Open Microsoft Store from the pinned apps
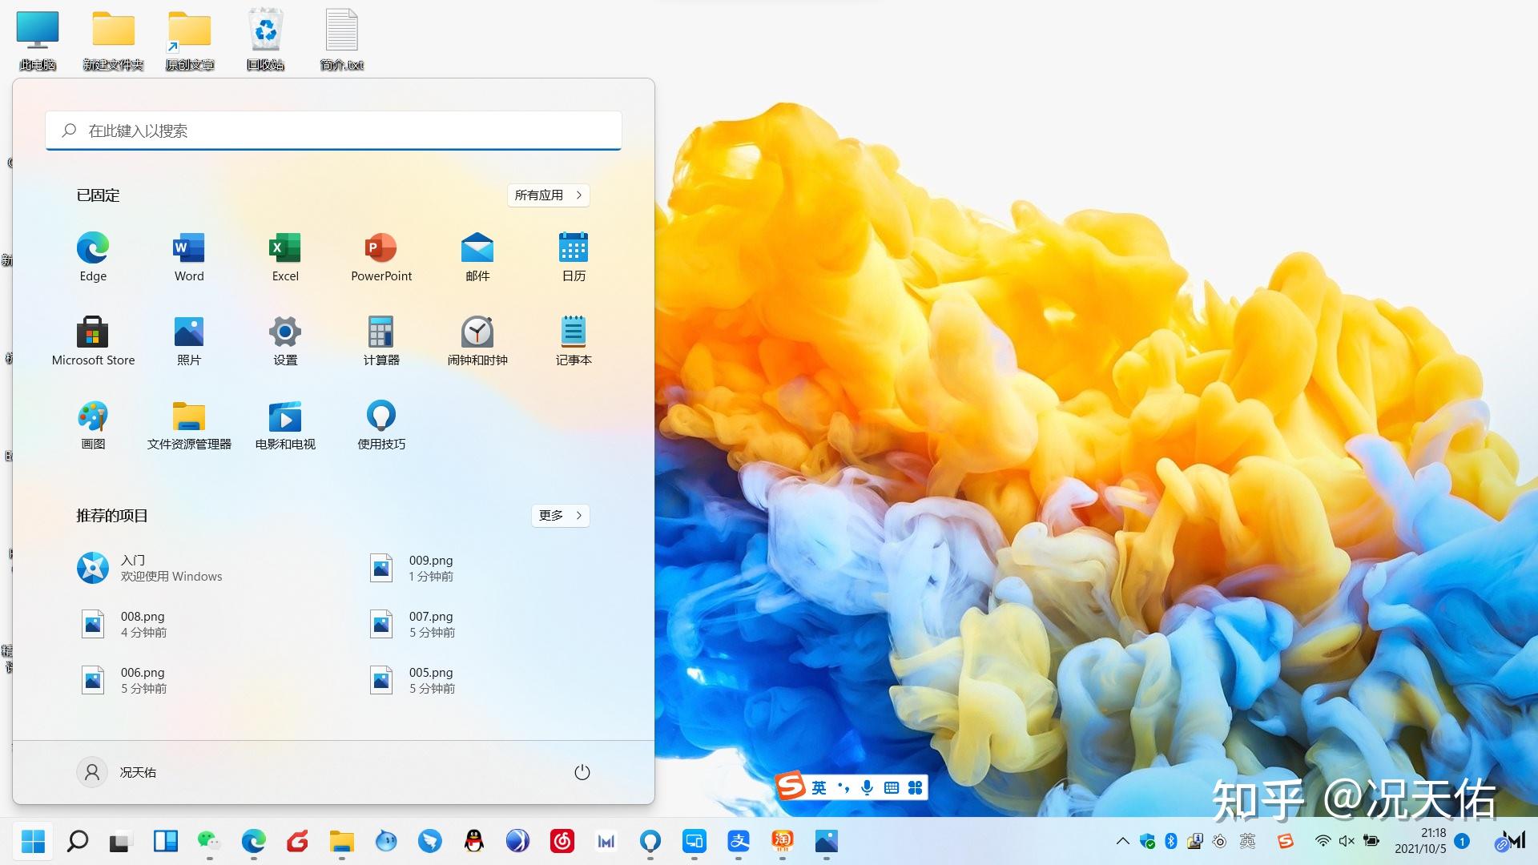Screen dimensions: 1538x865 tap(93, 341)
